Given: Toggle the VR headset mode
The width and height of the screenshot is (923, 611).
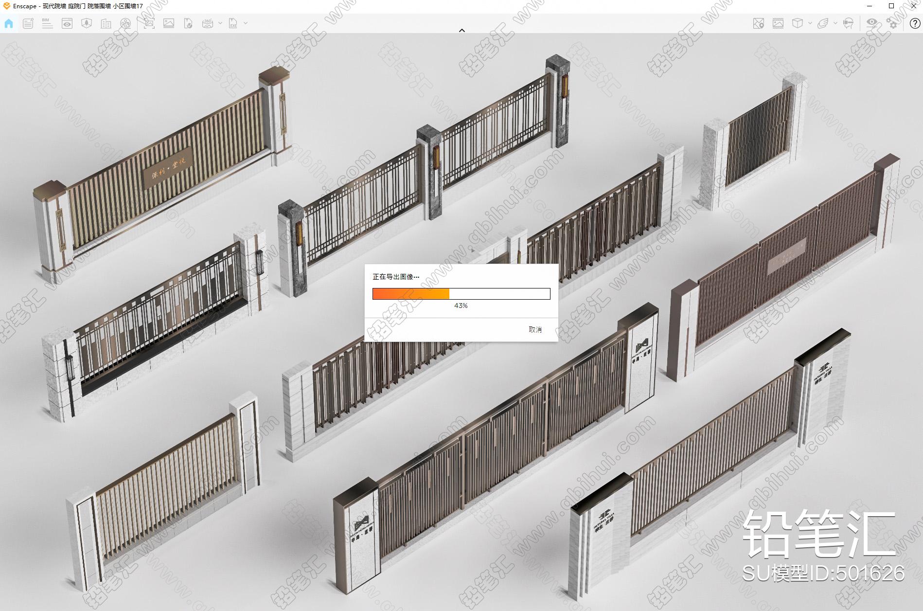Looking at the screenshot, I should click(849, 23).
